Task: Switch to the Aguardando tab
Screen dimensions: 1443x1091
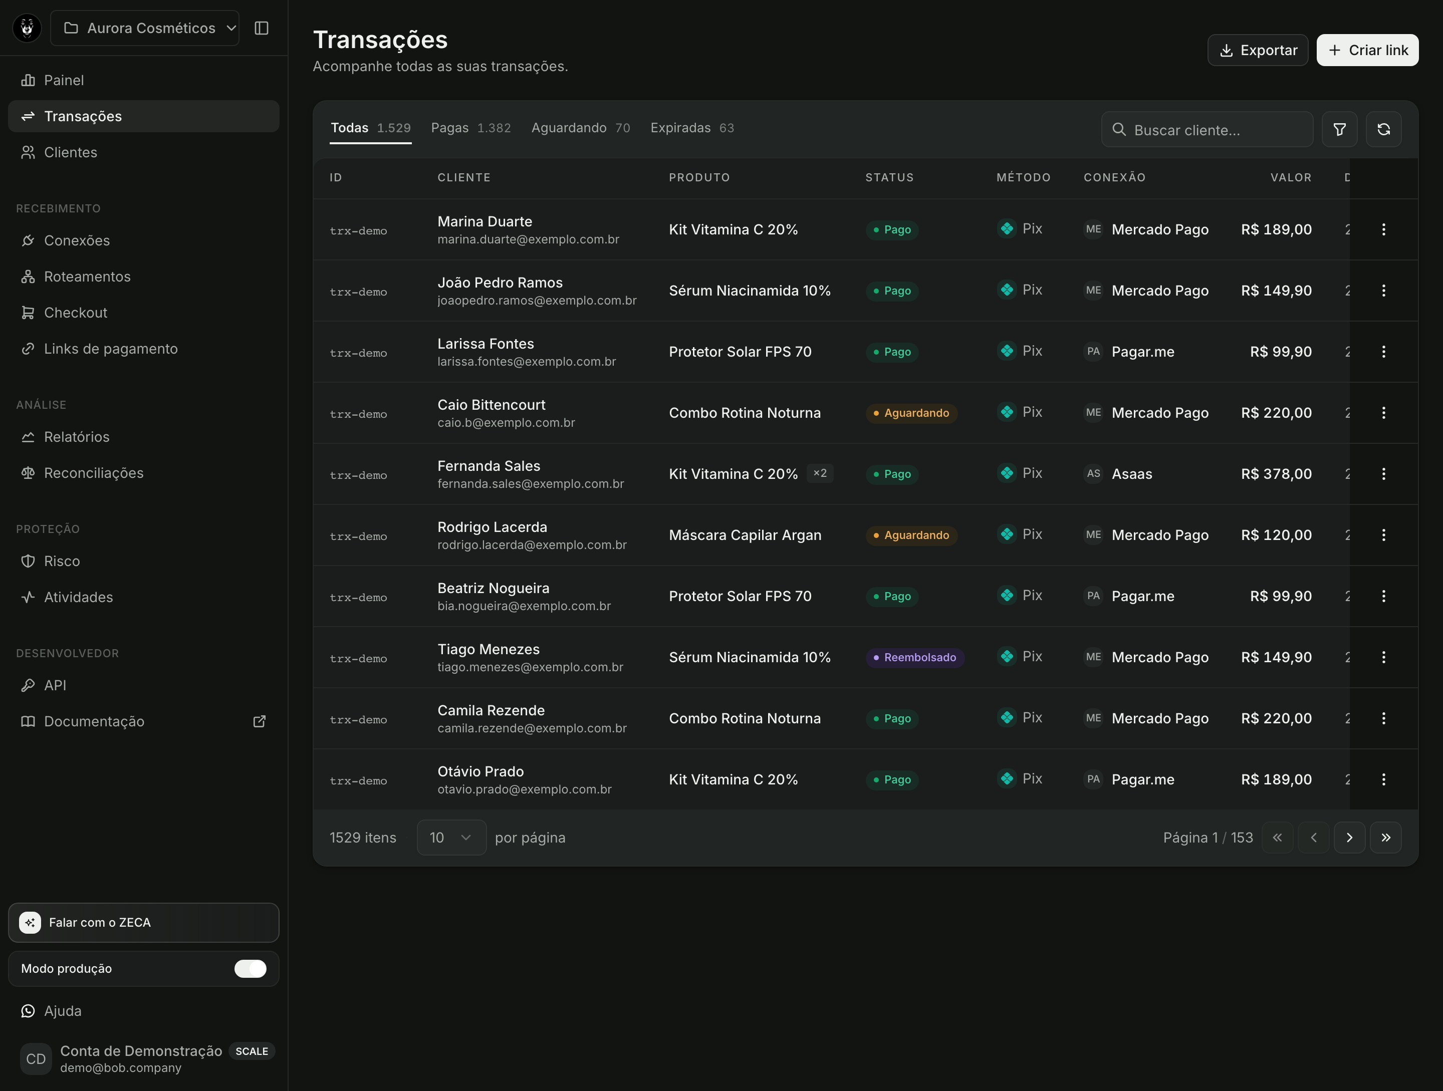Action: (581, 128)
